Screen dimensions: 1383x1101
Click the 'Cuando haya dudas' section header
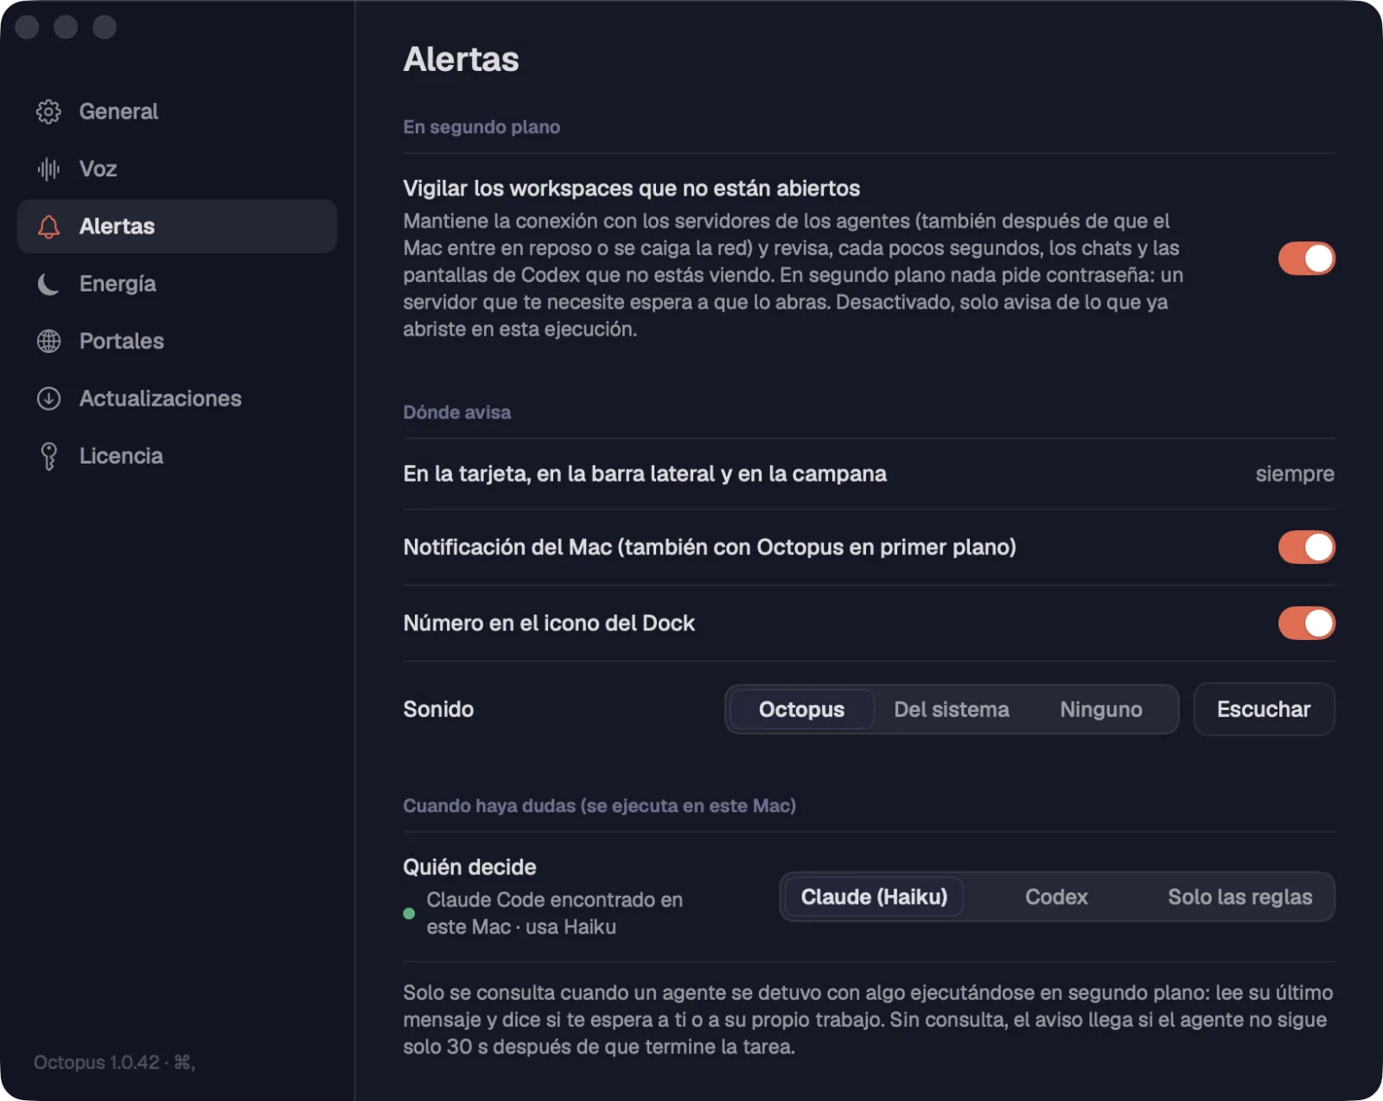[599, 806]
